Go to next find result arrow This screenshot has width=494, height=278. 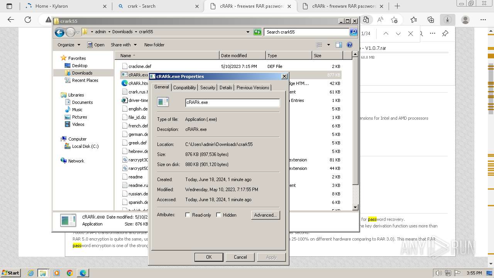pyautogui.click(x=398, y=34)
